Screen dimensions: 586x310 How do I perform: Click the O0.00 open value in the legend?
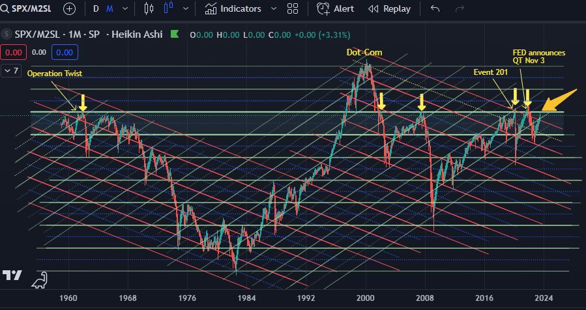click(x=202, y=35)
